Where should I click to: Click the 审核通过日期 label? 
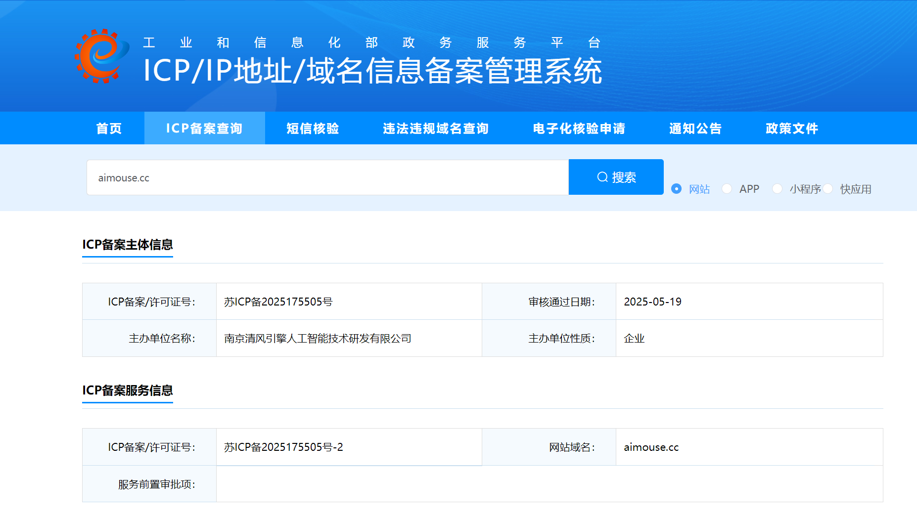pyautogui.click(x=562, y=302)
